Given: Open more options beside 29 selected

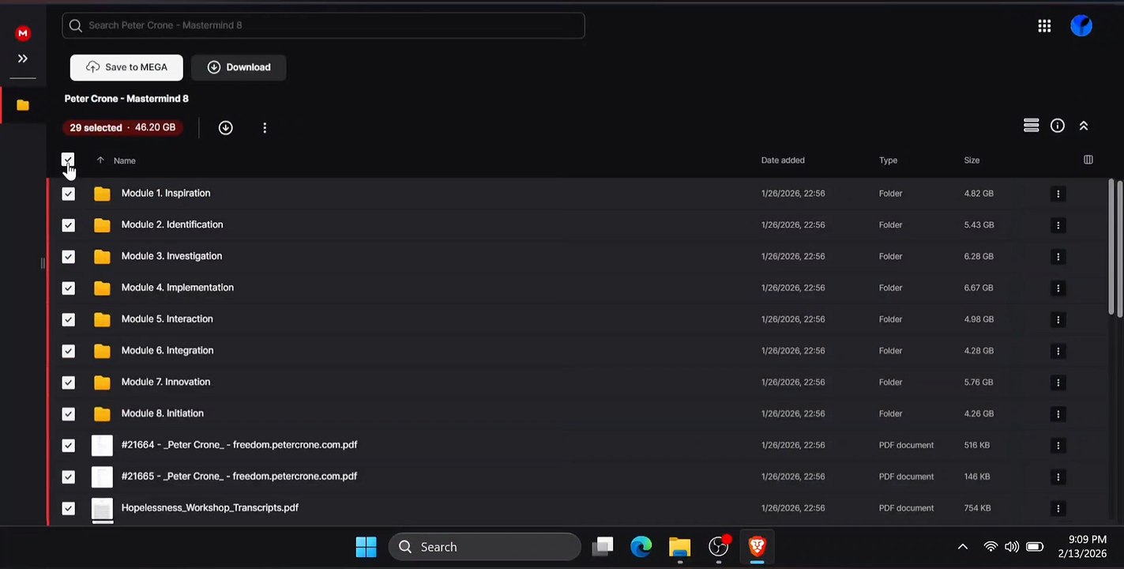Looking at the screenshot, I should click(265, 127).
